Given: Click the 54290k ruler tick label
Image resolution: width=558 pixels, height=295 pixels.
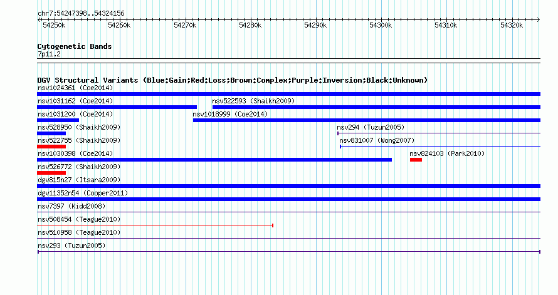Looking at the screenshot, I should (315, 25).
